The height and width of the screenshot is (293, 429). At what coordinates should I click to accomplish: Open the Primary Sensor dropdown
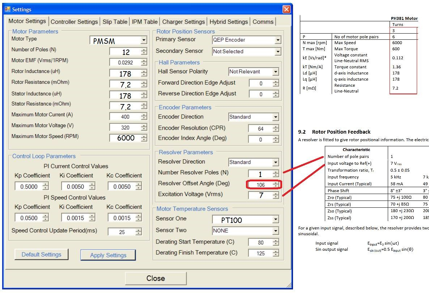[277, 40]
